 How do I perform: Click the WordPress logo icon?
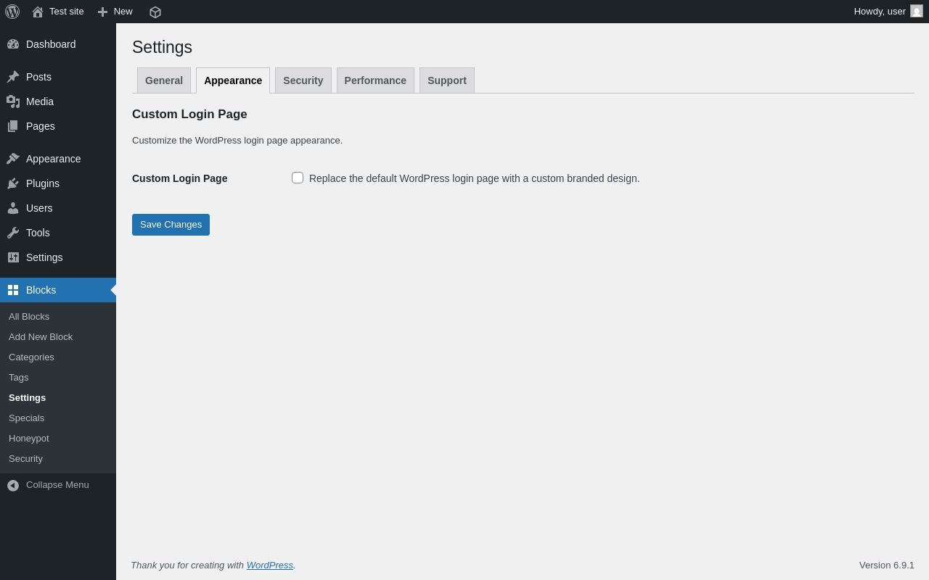pyautogui.click(x=12, y=12)
